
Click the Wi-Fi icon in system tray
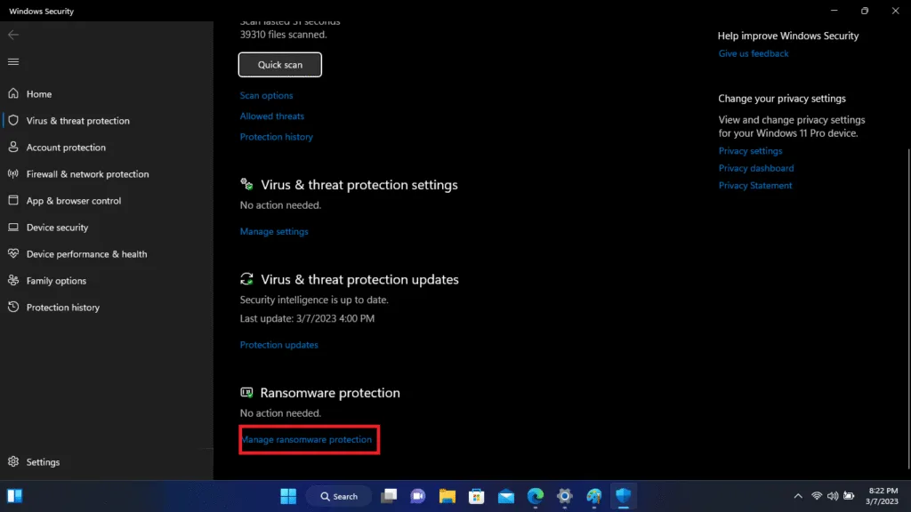[817, 496]
